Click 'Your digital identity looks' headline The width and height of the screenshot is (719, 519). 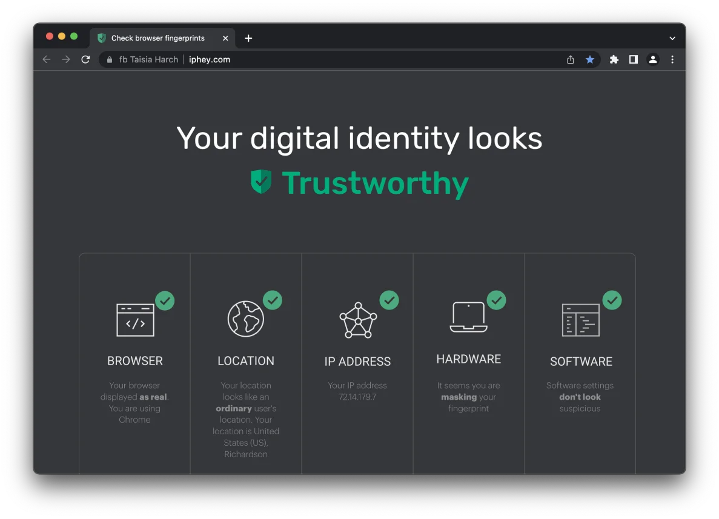(x=360, y=139)
